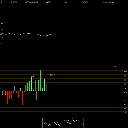128x128 pixels.
Task: Click the -40 label on the MR axis
Action: click(x=125, y=101)
